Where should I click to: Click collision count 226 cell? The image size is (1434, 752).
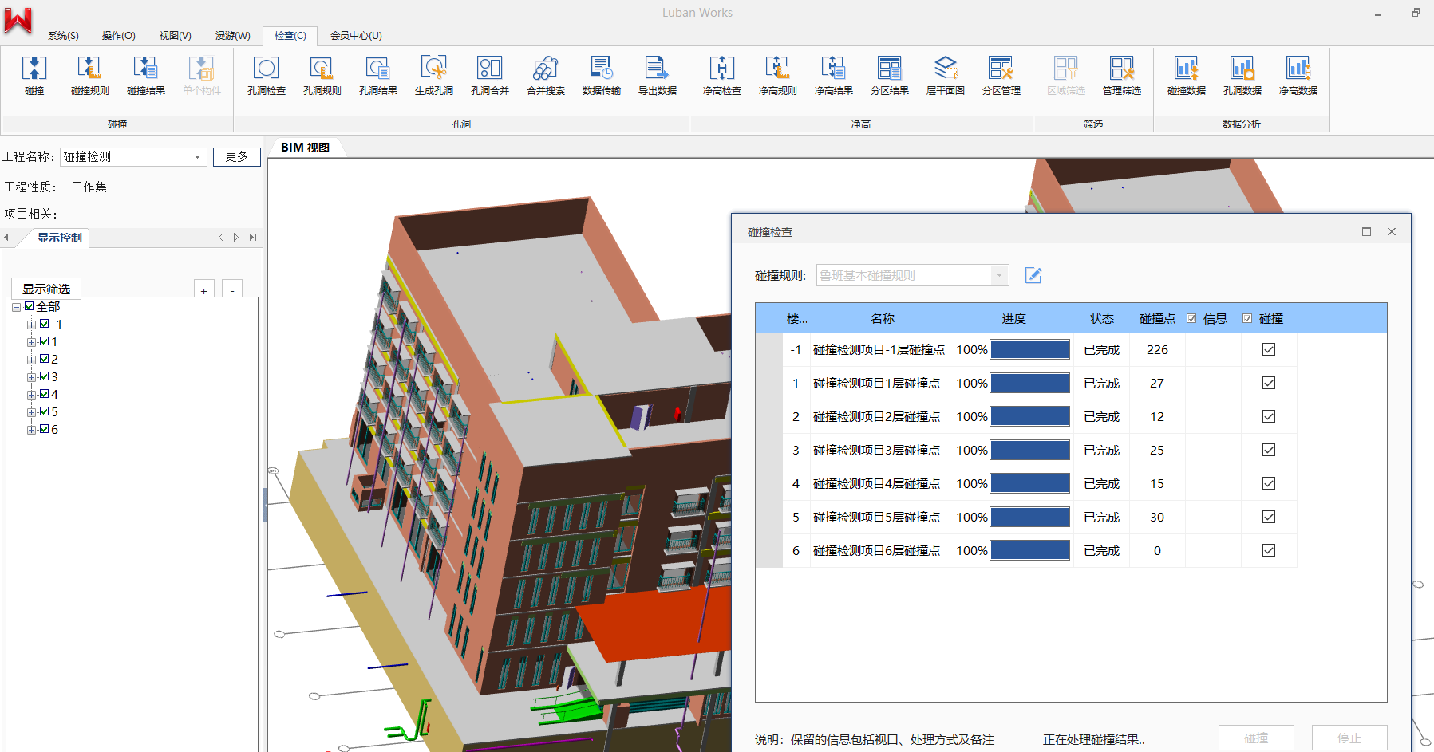point(1157,349)
